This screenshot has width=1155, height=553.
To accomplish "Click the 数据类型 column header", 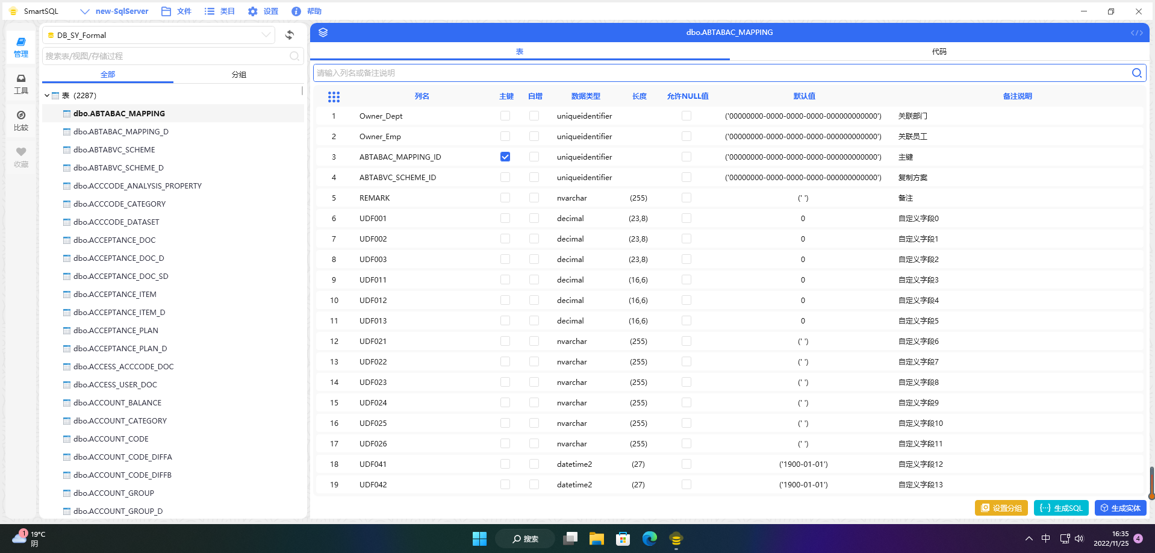I will coord(585,96).
